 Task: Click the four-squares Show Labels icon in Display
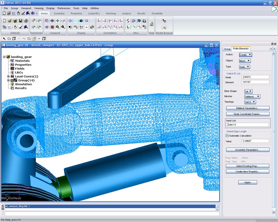pos(87,21)
